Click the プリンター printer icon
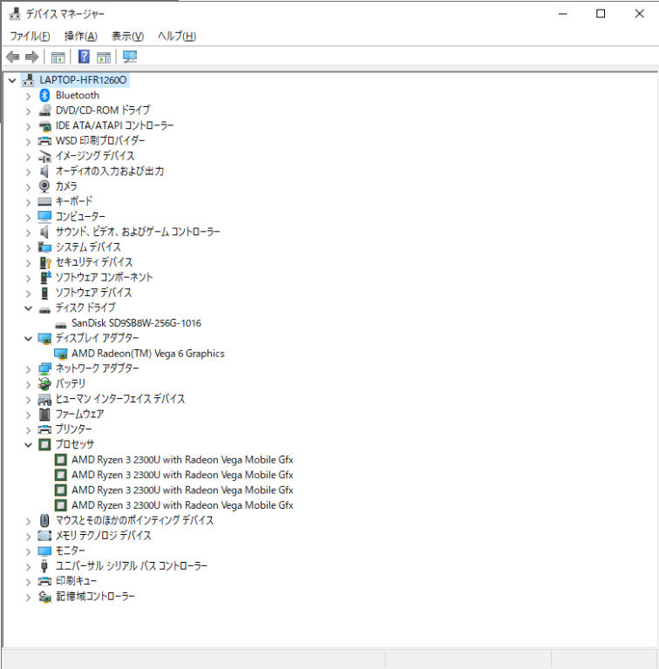The height and width of the screenshot is (669, 659). click(44, 429)
